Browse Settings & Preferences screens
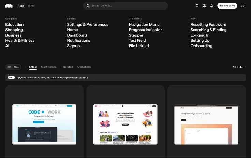The width and height of the screenshot is (251, 158). (88, 25)
